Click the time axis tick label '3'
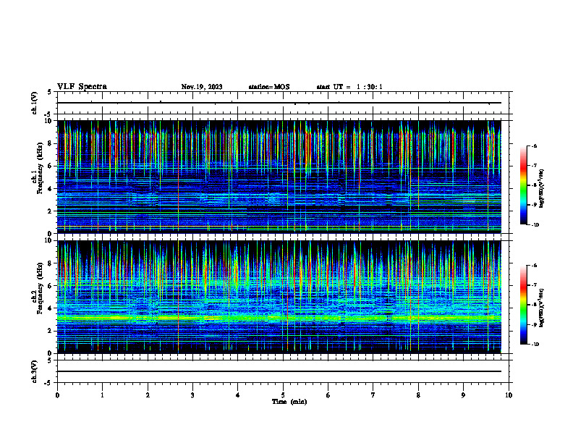 pos(192,395)
